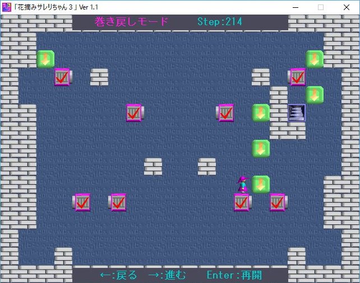The height and width of the screenshot is (283, 360).
Task: Click the '巻き戻しモード' rewind mode heading
Action: (131, 22)
